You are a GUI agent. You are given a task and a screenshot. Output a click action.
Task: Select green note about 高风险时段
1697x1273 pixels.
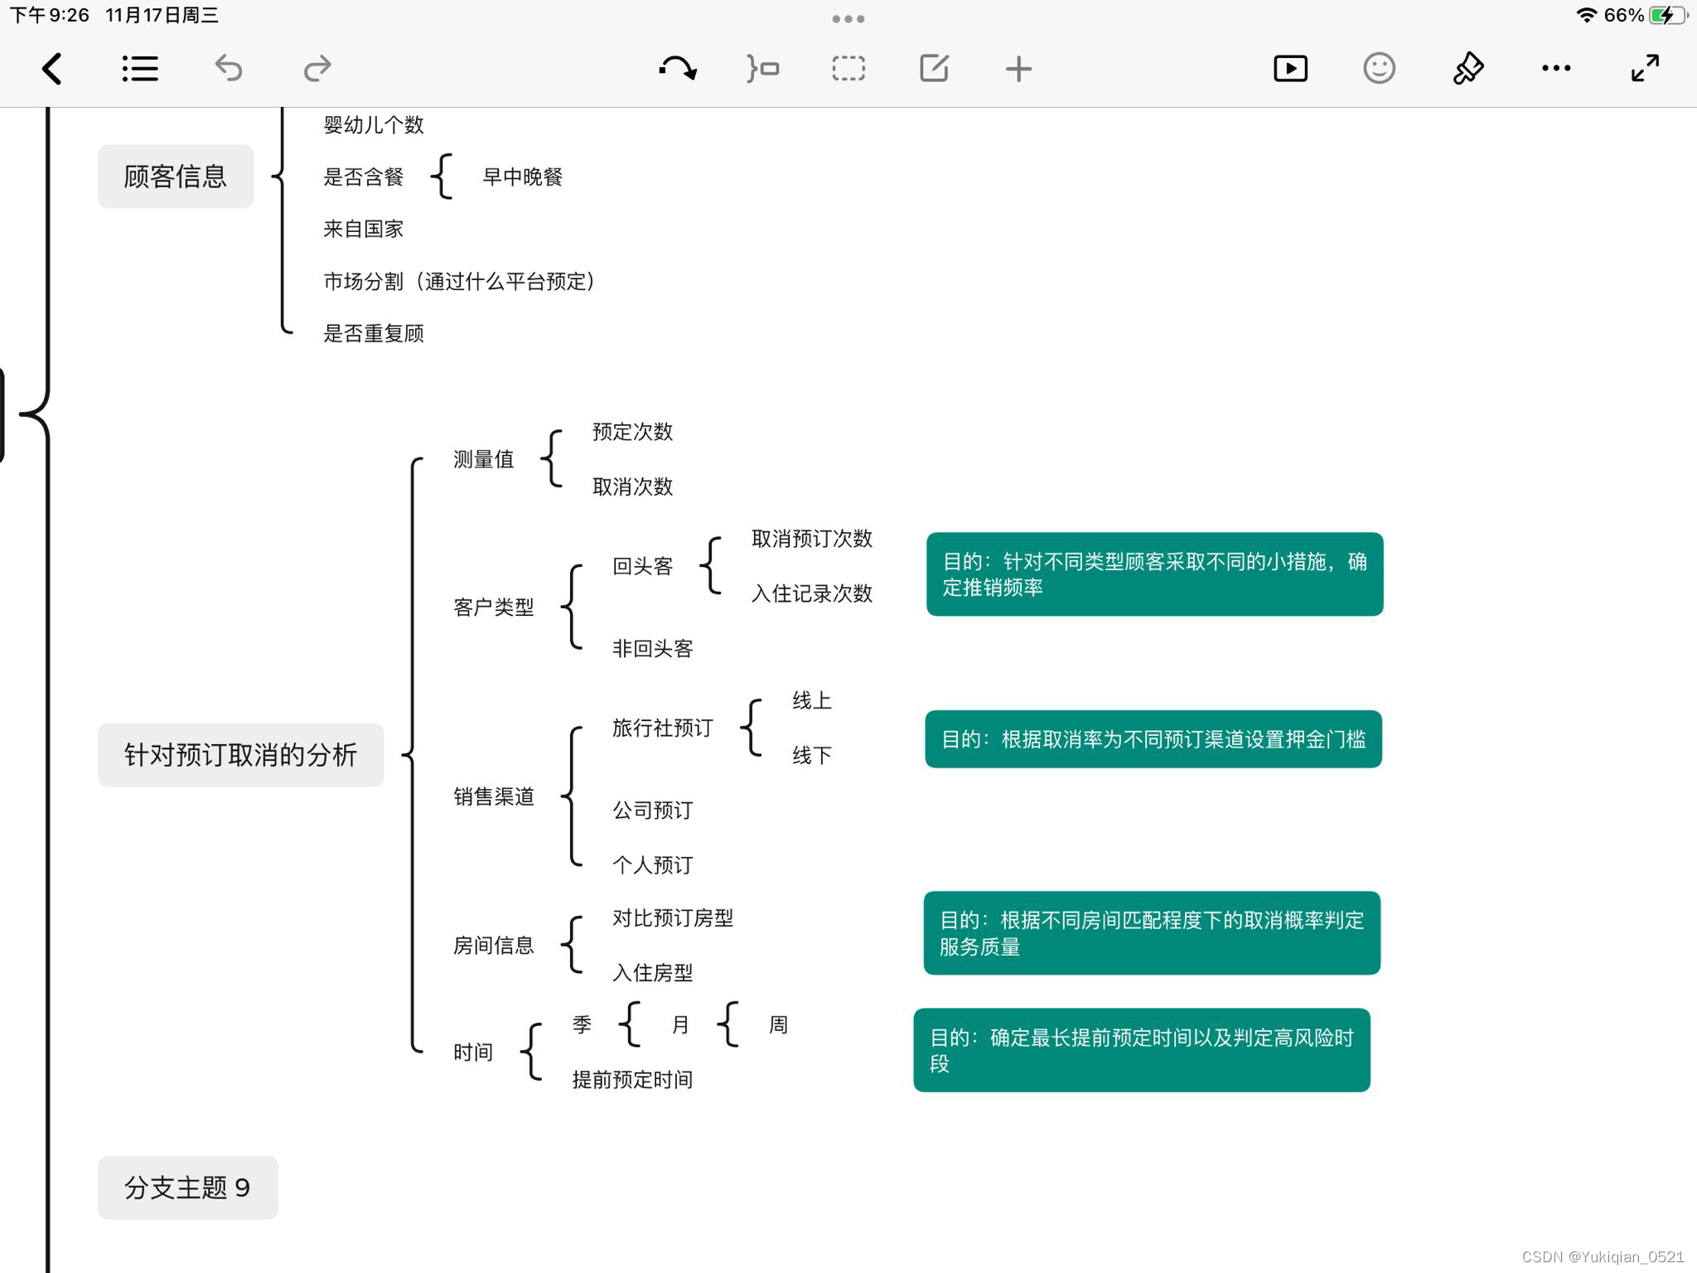point(1142,1050)
